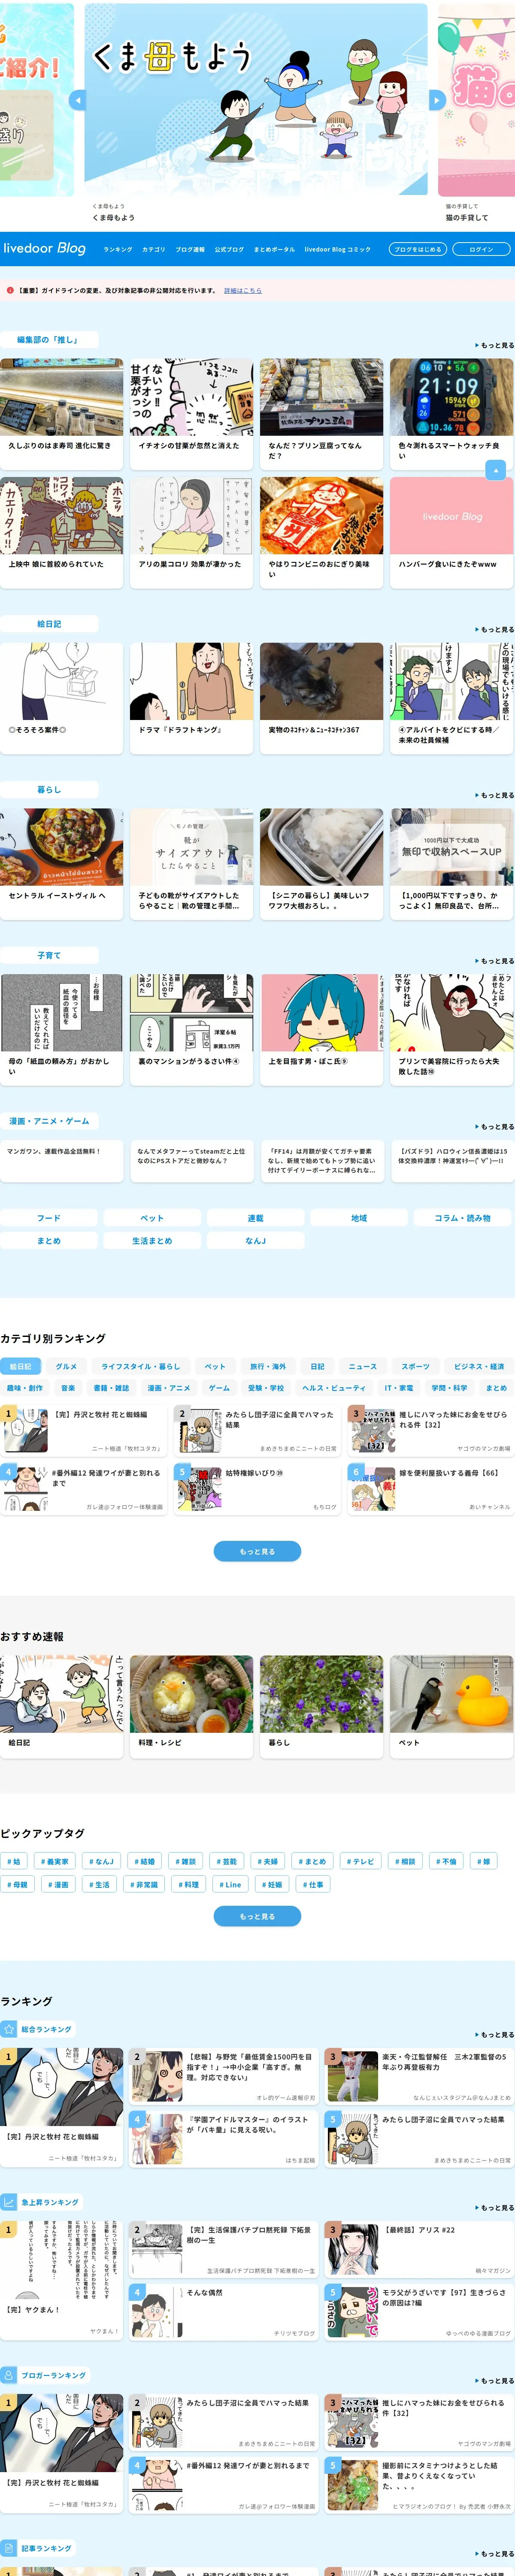Click もっと見る for the 子育て section
This screenshot has height=2576, width=515.
click(x=494, y=961)
